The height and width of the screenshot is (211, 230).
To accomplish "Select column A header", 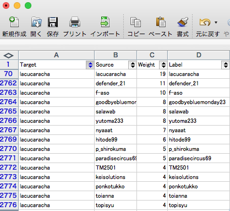I will click(56, 55).
